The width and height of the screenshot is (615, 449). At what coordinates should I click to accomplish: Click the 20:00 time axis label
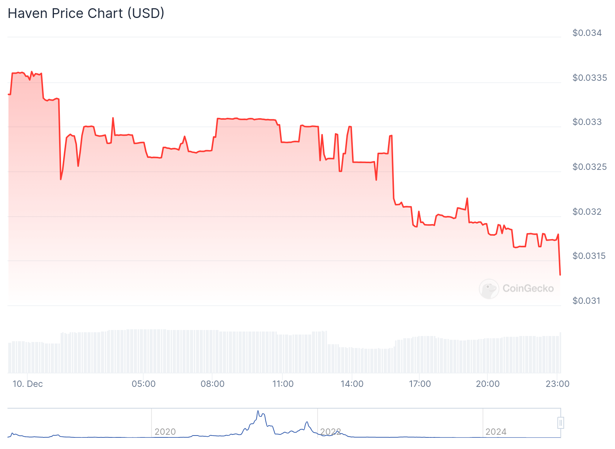(487, 384)
